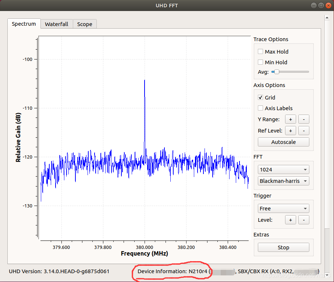Close the UHD FFT window
This screenshot has width=334, height=282.
(x=328, y=6)
